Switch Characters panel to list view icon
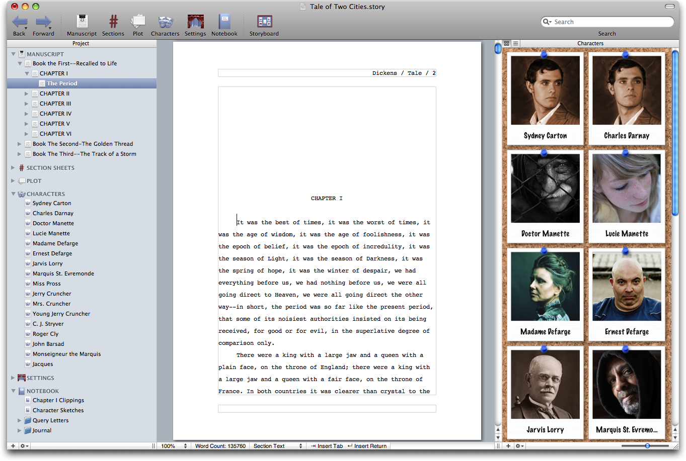 pyautogui.click(x=515, y=43)
